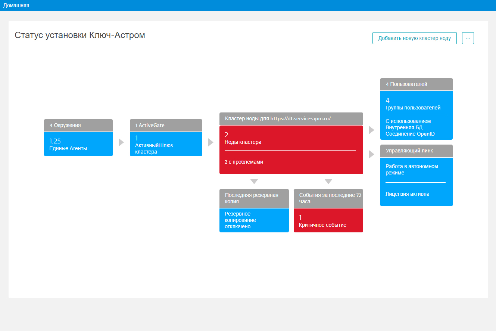Image resolution: width=496 pixels, height=331 pixels.
Task: Open the Управляющий линк header
Action: [x=416, y=151]
